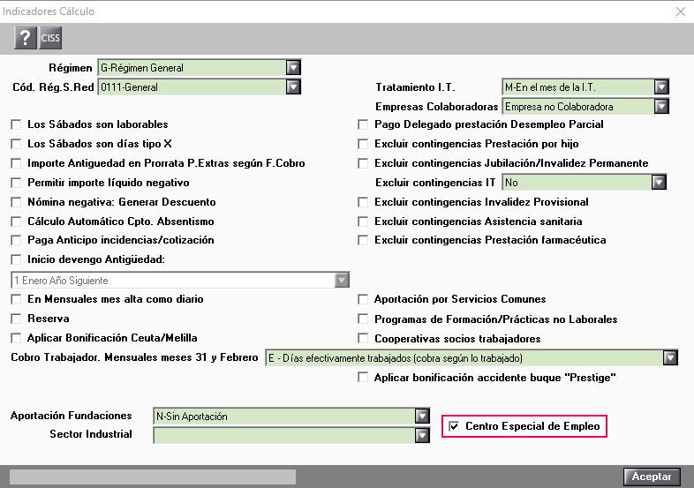Check Excluir contingencias Asistencia sanitaria
This screenshot has width=694, height=488.
pyautogui.click(x=363, y=221)
